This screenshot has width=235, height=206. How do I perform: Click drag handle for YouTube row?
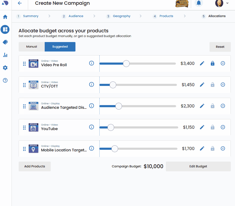pos(24,127)
